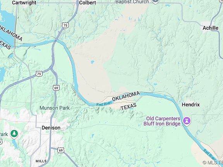Click the Baptist Church text label
This screenshot has height=167, width=223.
[x=132, y=2]
